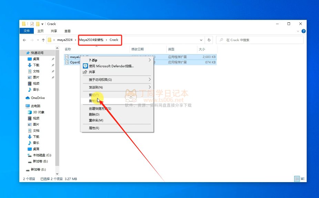
Task: Choose 使用 Microsoft Defender扫描
Action: tap(117, 66)
